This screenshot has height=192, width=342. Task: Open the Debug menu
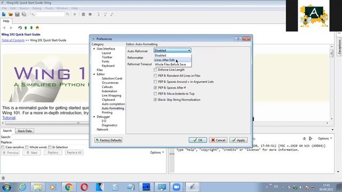(37, 9)
